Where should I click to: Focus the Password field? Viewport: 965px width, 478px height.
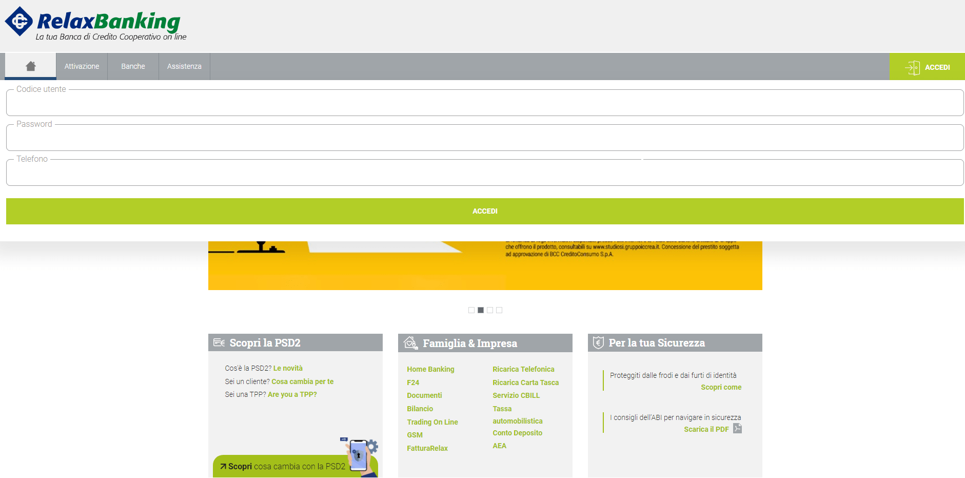tap(485, 138)
